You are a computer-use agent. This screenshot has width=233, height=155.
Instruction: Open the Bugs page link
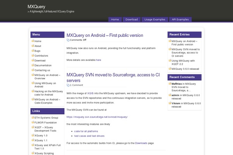tap(37, 51)
